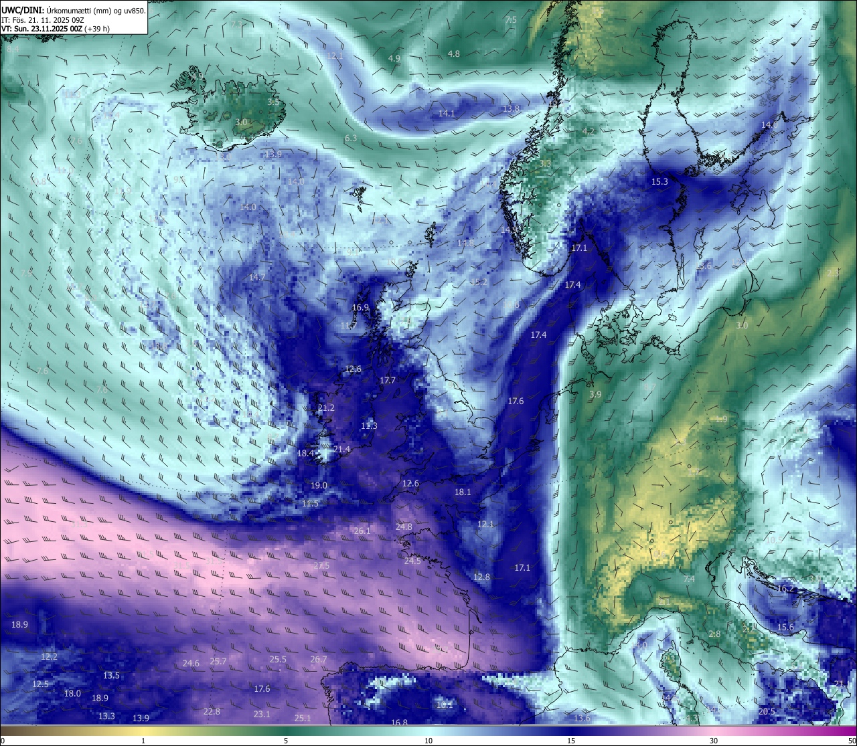The height and width of the screenshot is (746, 857).
Task: Select the 4.9 value label
Action: [394, 59]
